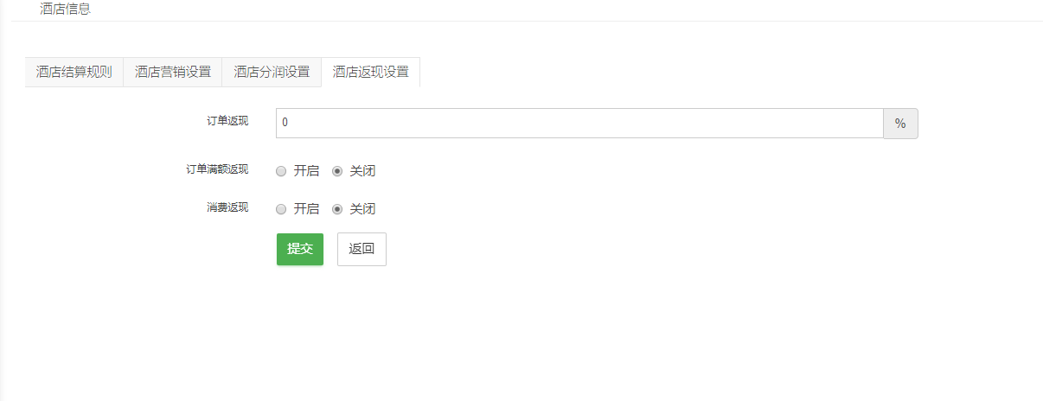
Task: Switch to the 酒店结算规则 tab
Action: [74, 72]
